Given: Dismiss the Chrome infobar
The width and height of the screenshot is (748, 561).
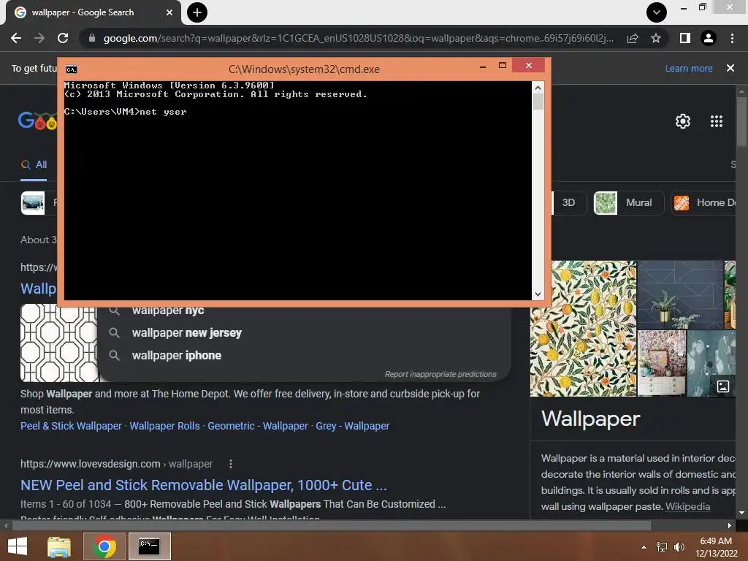Looking at the screenshot, I should (x=730, y=68).
